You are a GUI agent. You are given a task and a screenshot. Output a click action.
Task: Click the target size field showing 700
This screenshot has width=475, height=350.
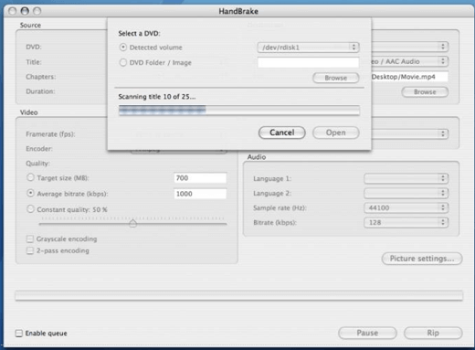[200, 178]
